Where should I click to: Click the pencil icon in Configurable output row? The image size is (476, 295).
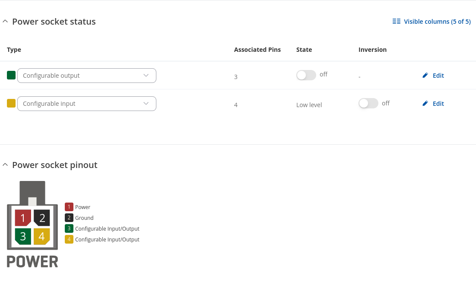pyautogui.click(x=425, y=76)
